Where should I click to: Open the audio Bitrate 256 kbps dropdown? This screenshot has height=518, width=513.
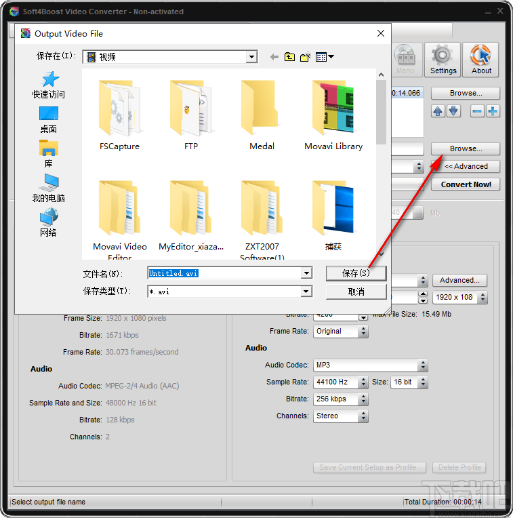[363, 399]
